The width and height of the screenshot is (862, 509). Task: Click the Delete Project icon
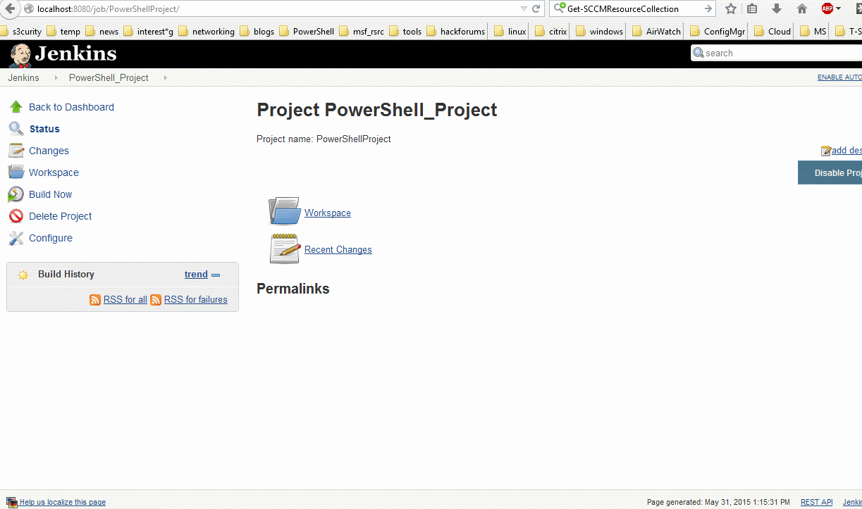pos(16,216)
